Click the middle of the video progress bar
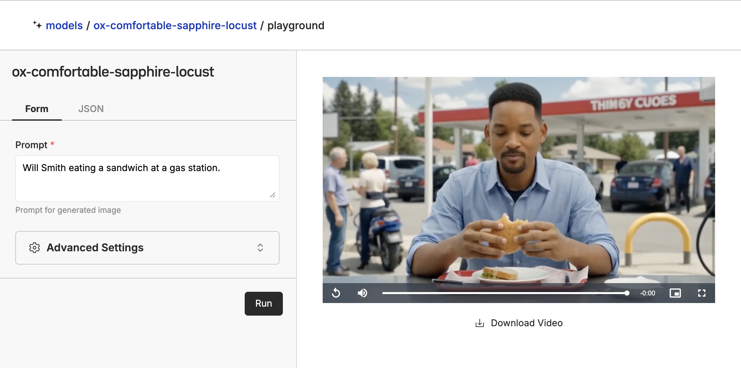The image size is (741, 368). coord(504,293)
